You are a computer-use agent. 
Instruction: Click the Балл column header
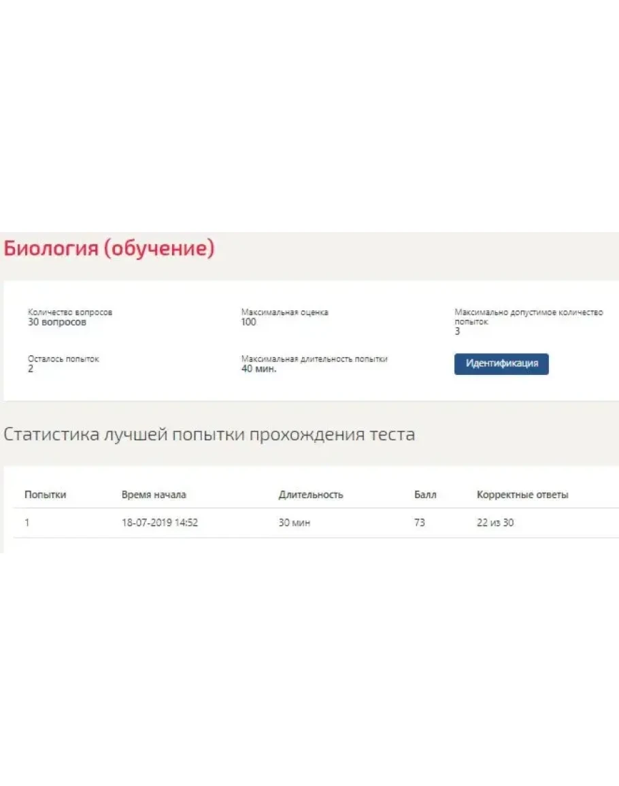pos(425,495)
